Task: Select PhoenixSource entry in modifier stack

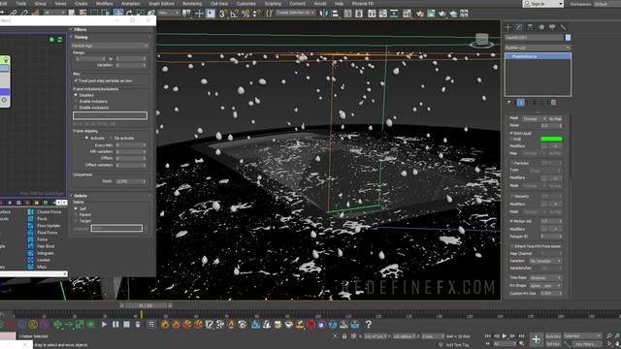Action: click(538, 56)
